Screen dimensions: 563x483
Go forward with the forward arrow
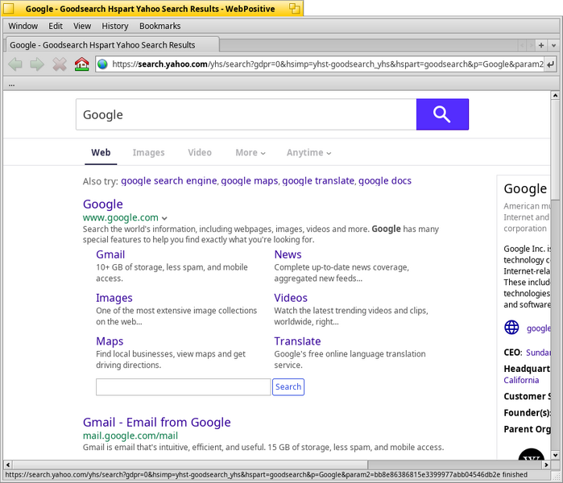37,64
